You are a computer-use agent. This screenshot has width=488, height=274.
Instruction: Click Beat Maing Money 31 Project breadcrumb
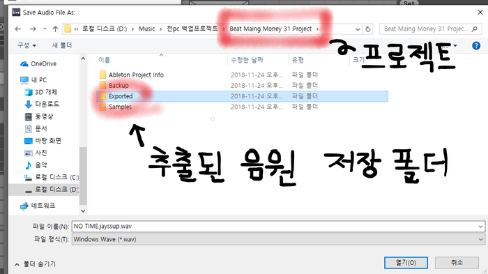click(270, 29)
